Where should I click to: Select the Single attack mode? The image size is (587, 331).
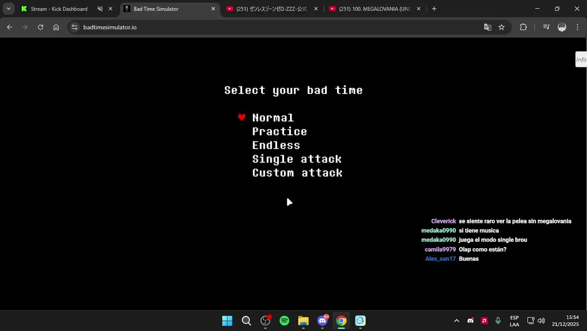[297, 159]
